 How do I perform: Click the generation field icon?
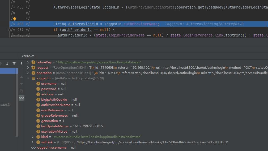[38, 121]
